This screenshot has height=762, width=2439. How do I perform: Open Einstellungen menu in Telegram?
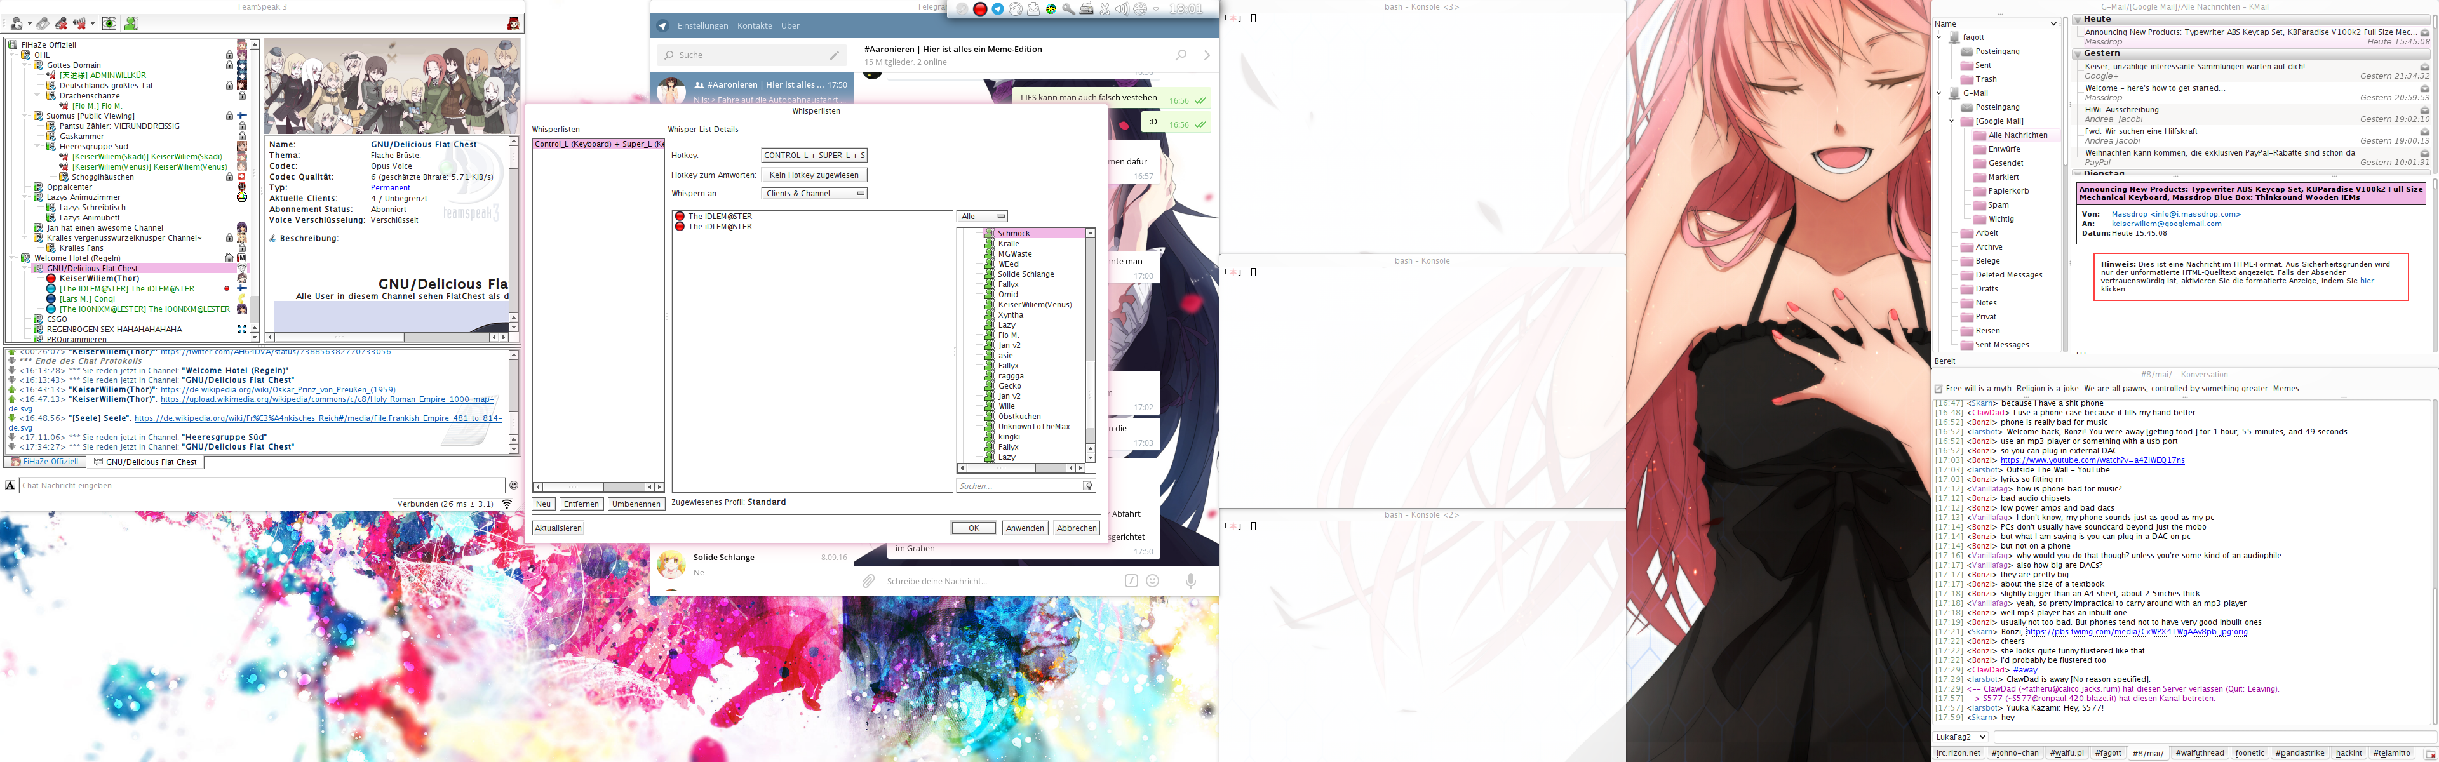point(702,25)
